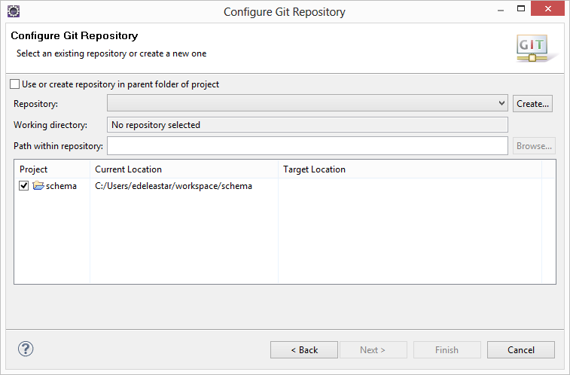The height and width of the screenshot is (375, 570).
Task: Click the Eclipse application icon in title bar
Action: tap(14, 11)
